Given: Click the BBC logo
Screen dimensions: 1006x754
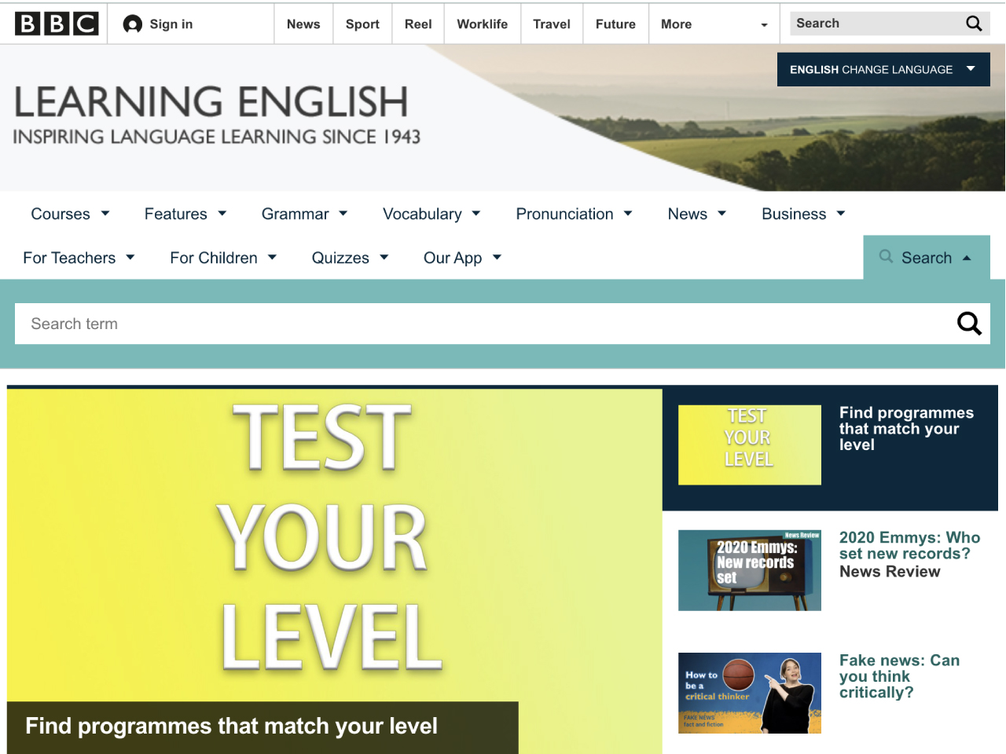Looking at the screenshot, I should coord(57,24).
